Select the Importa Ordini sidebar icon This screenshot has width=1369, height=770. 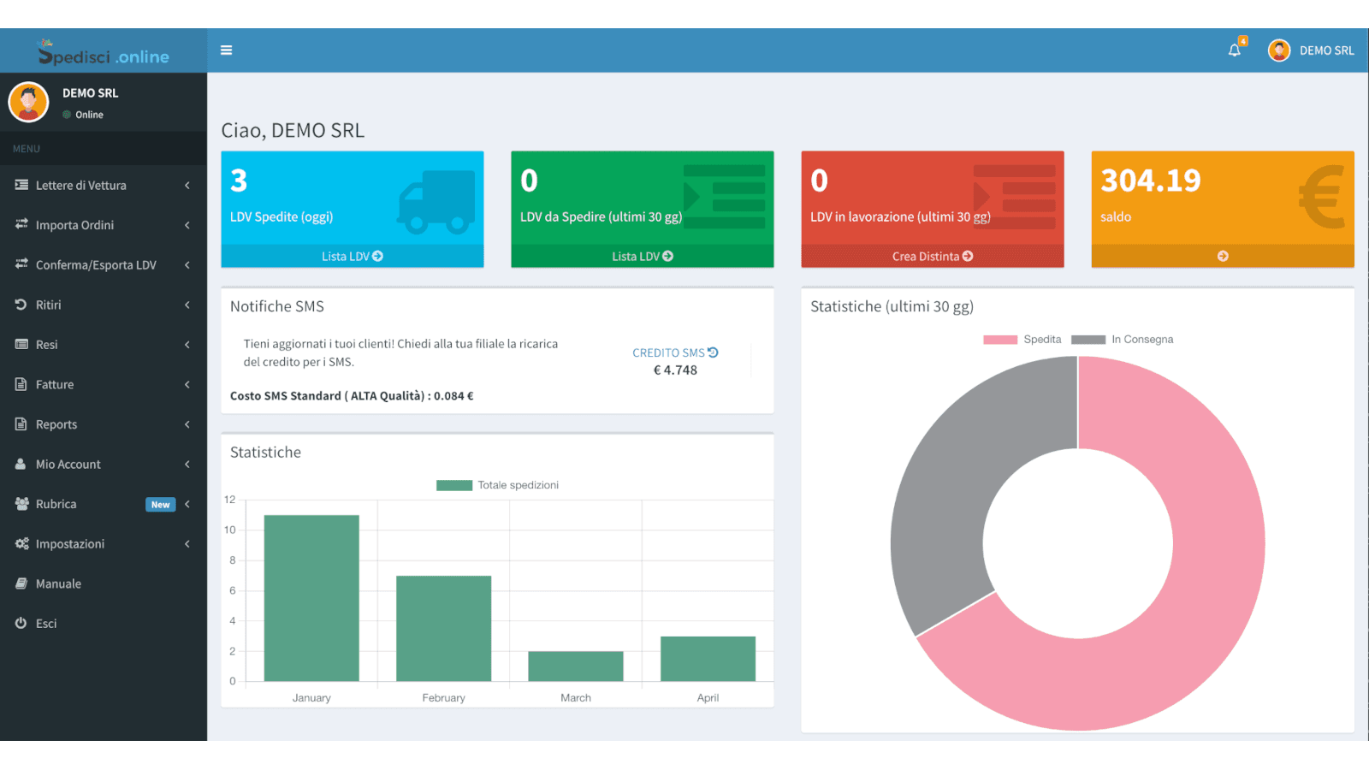point(21,225)
